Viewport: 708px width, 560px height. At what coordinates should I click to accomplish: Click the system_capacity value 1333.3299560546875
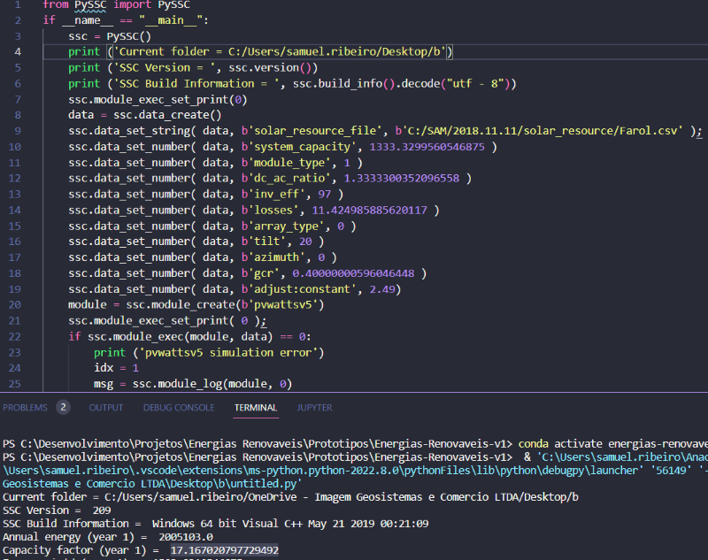(x=428, y=147)
